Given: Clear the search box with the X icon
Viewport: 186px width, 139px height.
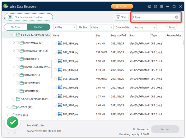Looking at the screenshot, I should pos(177,17).
